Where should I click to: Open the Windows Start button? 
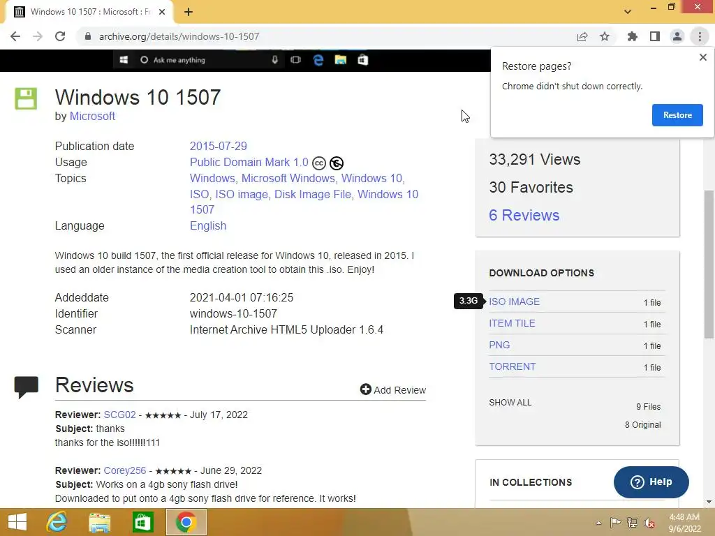point(17,522)
